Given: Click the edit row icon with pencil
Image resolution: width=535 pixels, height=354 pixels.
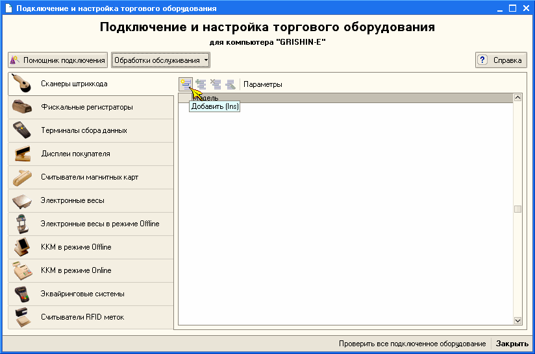Looking at the screenshot, I should click(230, 84).
